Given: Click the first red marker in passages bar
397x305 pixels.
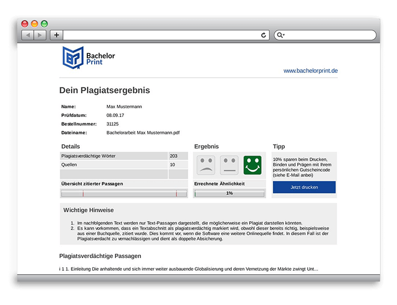Looking at the screenshot, I should 83,193.
